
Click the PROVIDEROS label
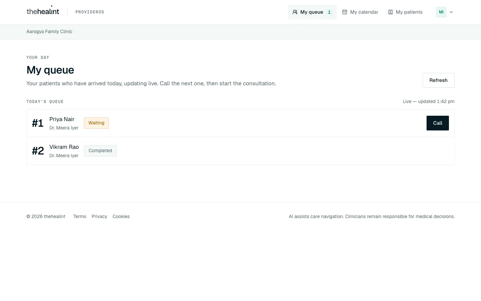point(90,12)
